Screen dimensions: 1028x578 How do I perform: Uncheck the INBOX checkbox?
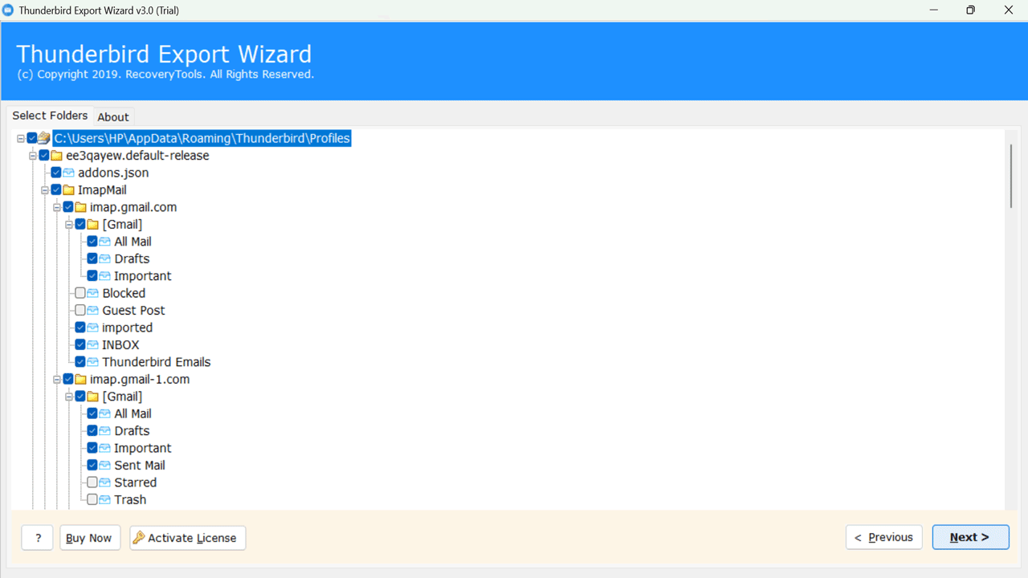(80, 344)
